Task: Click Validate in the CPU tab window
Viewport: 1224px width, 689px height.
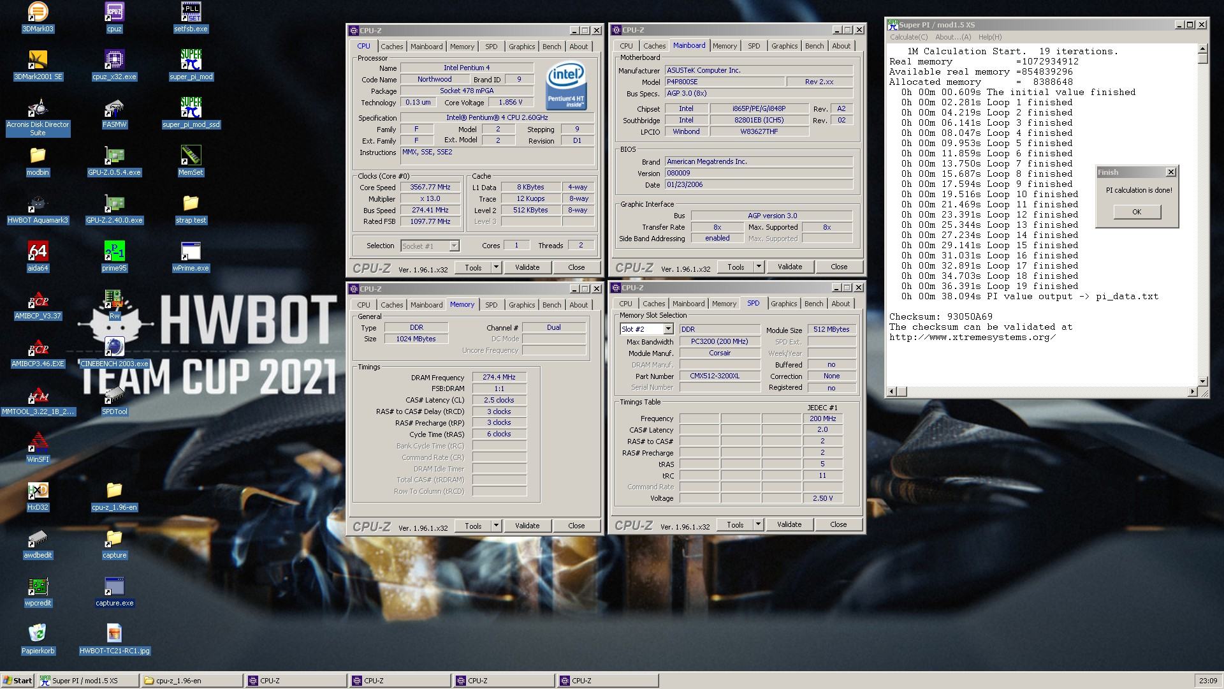Action: click(x=527, y=267)
